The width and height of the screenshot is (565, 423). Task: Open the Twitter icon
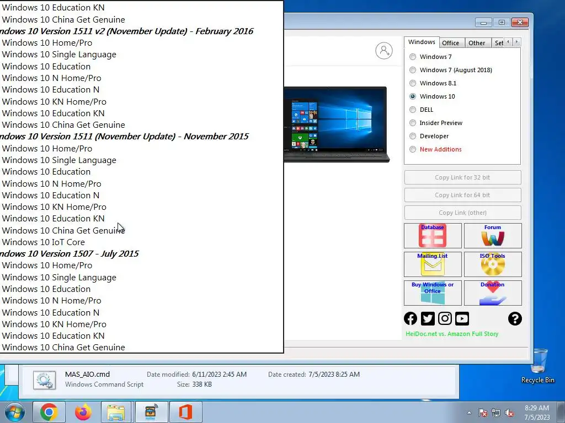click(x=428, y=318)
